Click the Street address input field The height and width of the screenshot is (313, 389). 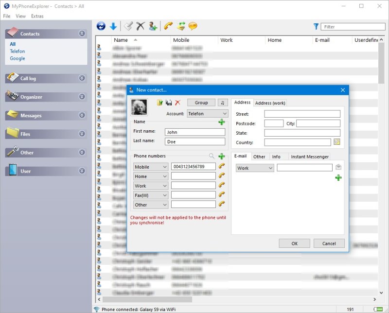click(302, 114)
